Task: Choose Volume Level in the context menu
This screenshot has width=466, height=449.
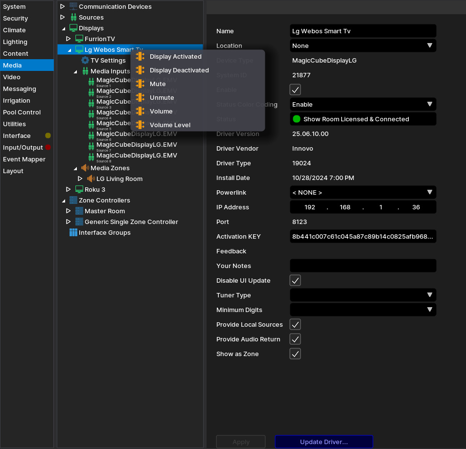Action: click(198, 125)
